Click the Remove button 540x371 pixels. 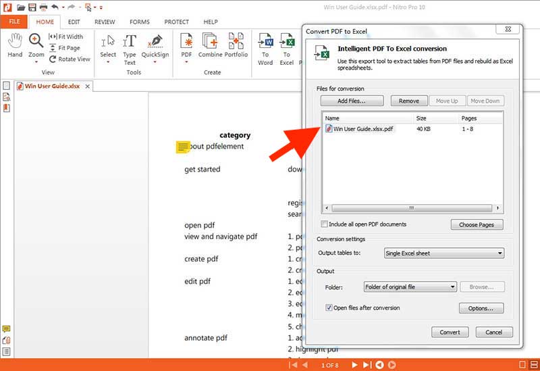click(x=409, y=101)
